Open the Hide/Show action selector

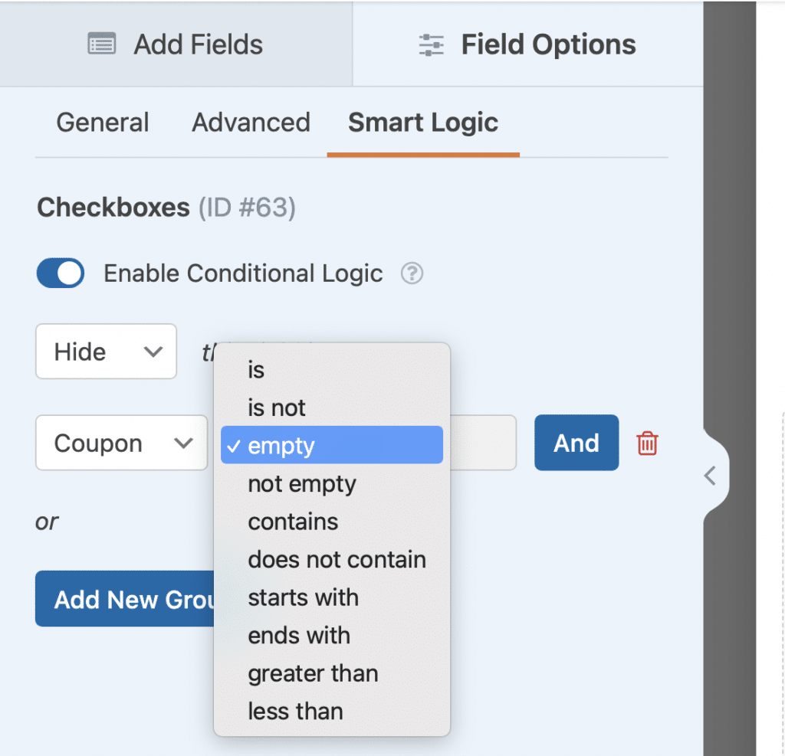point(106,352)
